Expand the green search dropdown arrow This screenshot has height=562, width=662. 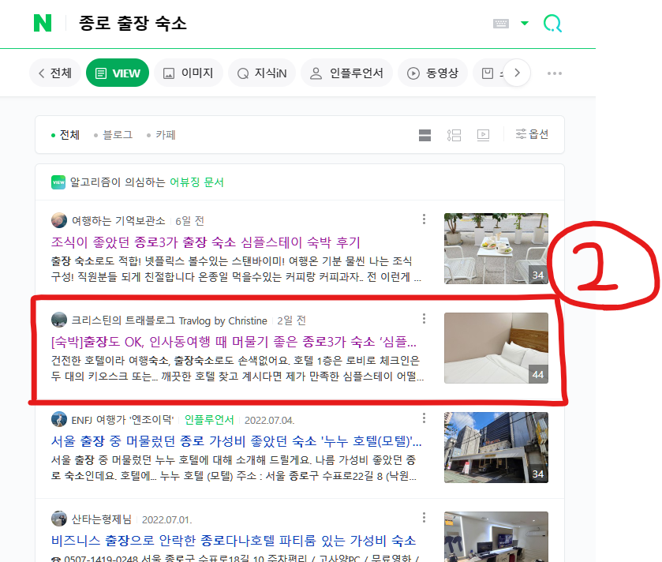coord(525,23)
